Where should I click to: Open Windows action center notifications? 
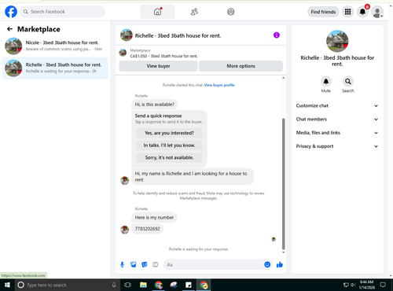point(383,285)
